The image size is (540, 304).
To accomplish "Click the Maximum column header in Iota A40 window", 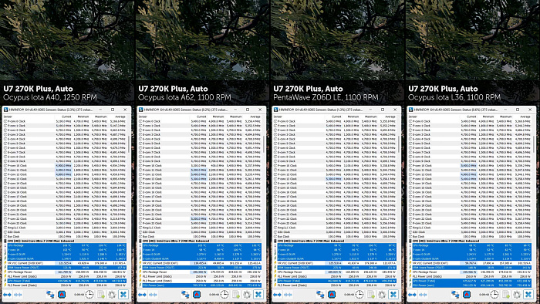I will pos(101,117).
